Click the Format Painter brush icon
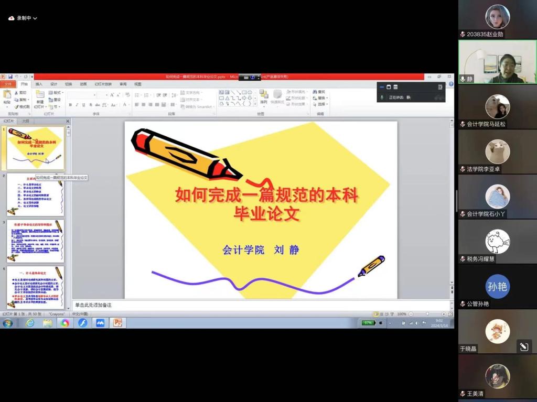The height and width of the screenshot is (402, 537). 17,106
